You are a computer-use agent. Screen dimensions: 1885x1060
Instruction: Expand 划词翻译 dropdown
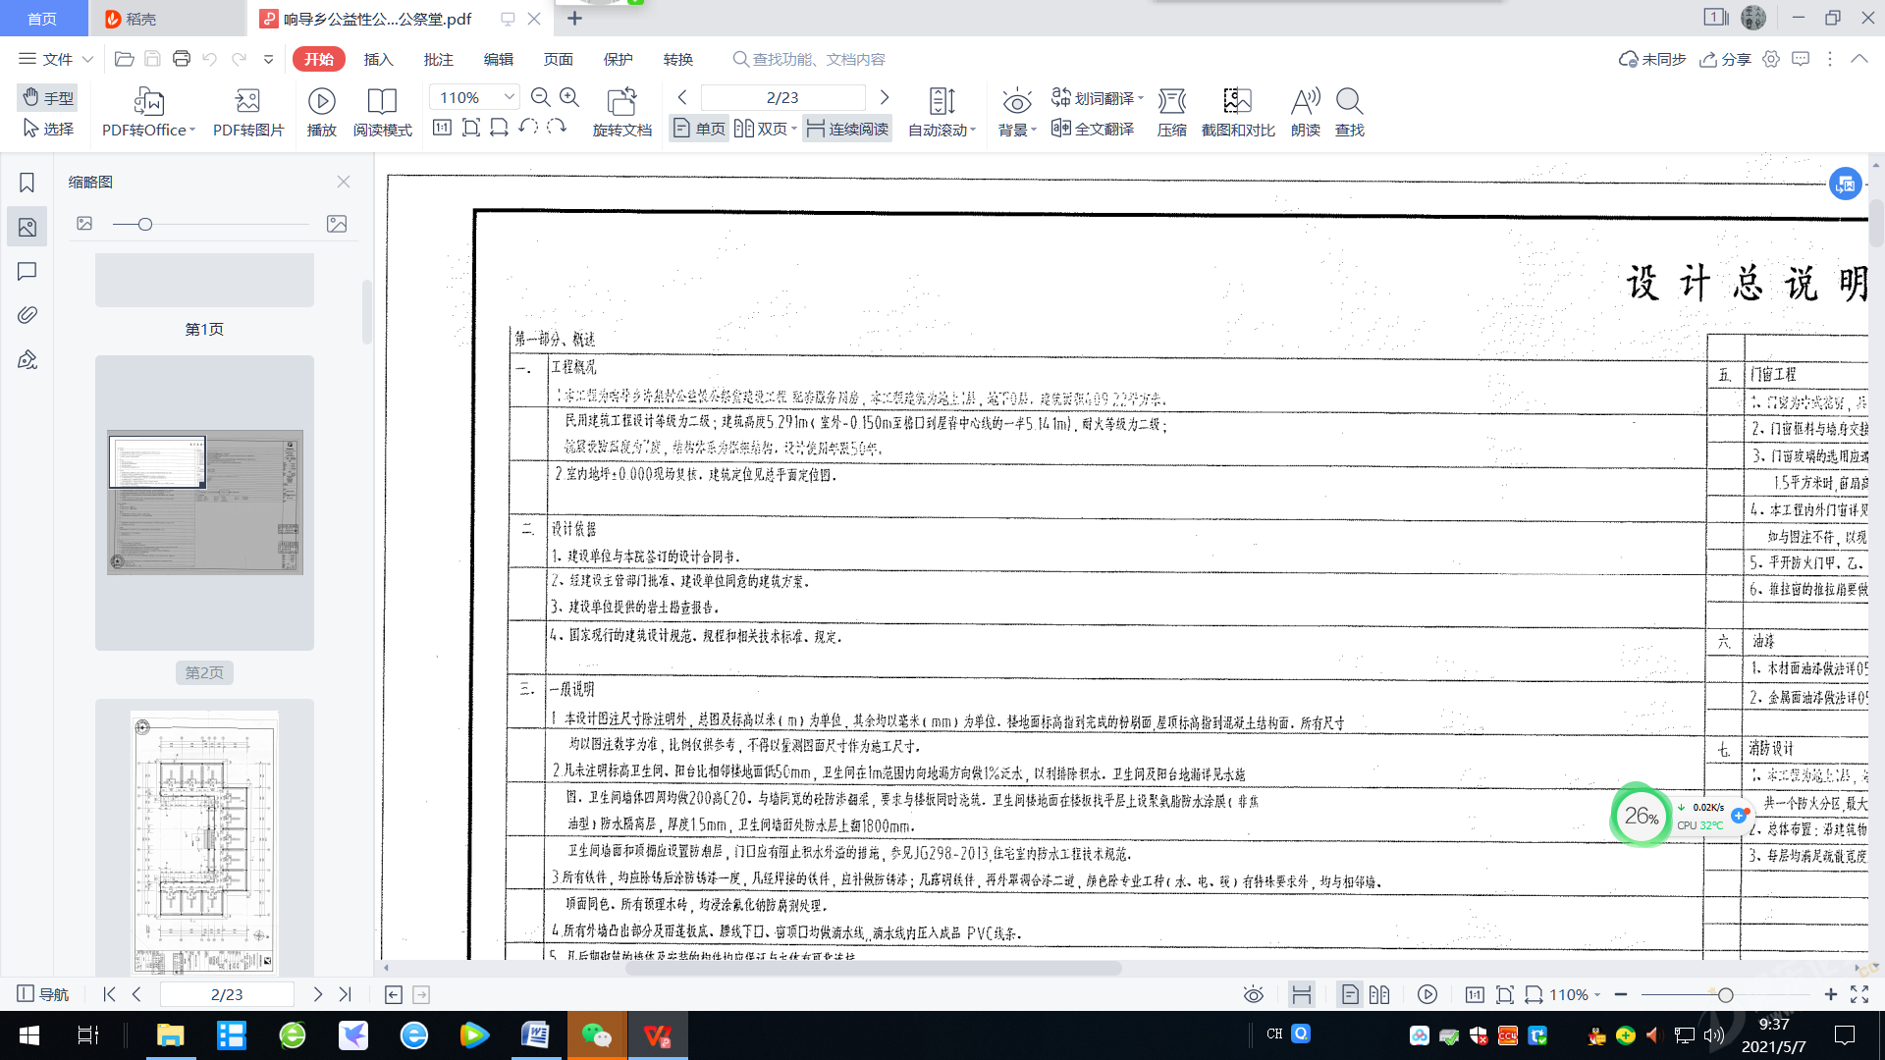coord(1141,98)
